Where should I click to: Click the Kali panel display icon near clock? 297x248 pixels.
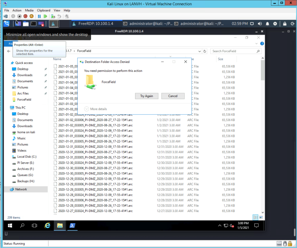pos(252,24)
